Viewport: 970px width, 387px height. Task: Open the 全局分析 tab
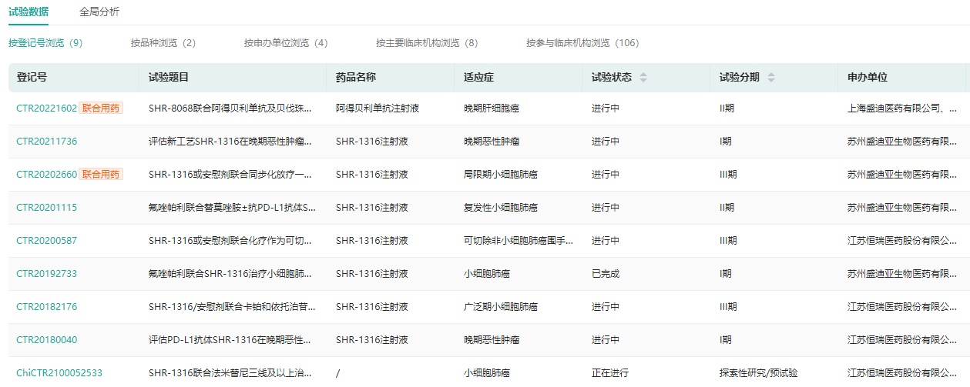99,12
